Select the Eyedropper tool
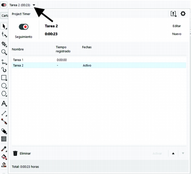 click(x=4, y=148)
